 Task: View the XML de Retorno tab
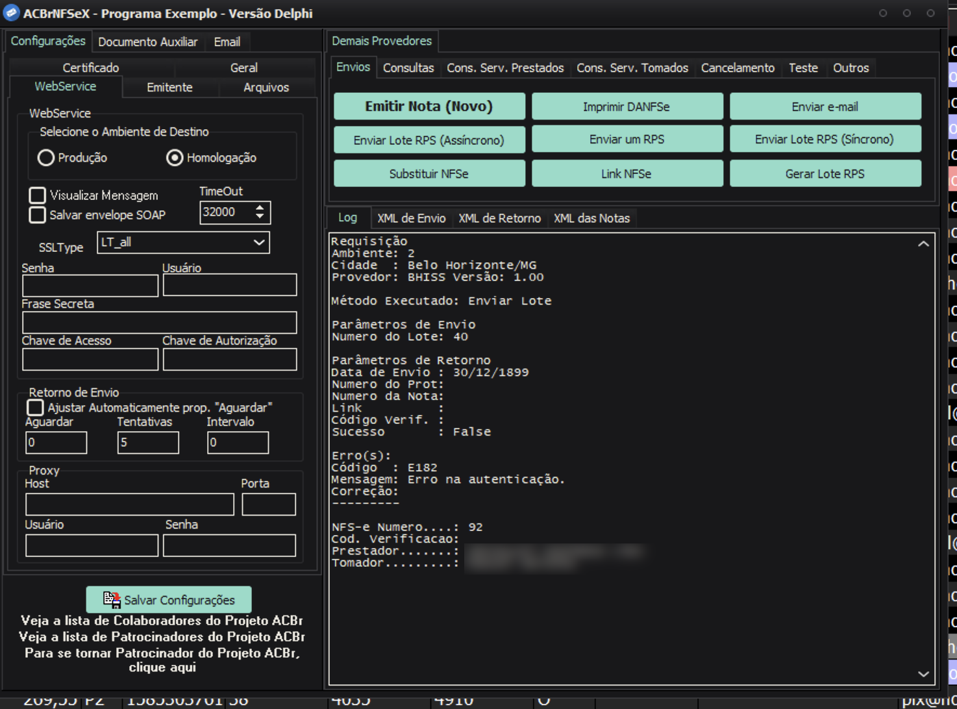coord(499,218)
